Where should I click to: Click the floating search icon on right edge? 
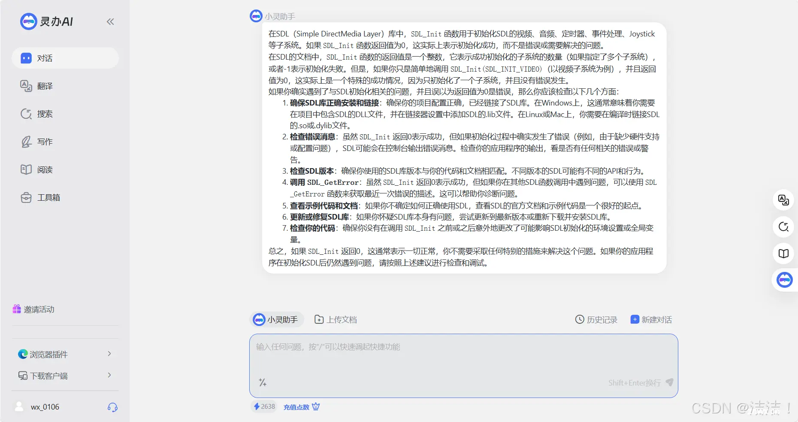coord(783,226)
